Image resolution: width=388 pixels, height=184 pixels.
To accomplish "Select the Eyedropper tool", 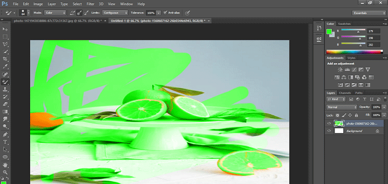I will 5,67.
